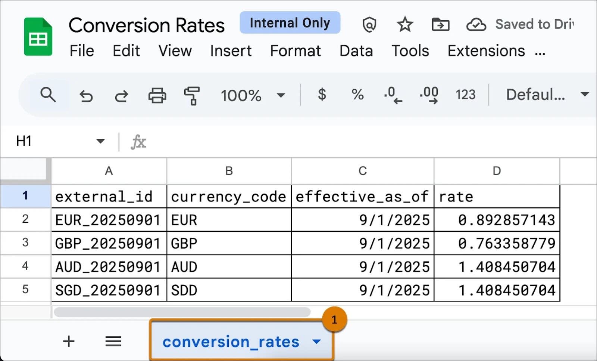Screen dimensions: 597x361
Task: Click the search menus magnifier icon
Action: [x=48, y=95]
